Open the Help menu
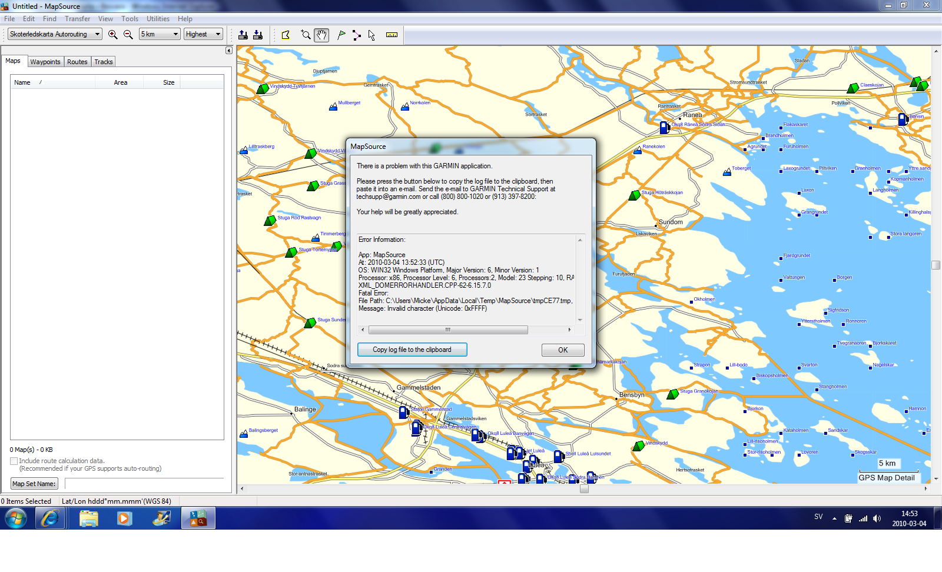Image resolution: width=942 pixels, height=572 pixels. [185, 19]
